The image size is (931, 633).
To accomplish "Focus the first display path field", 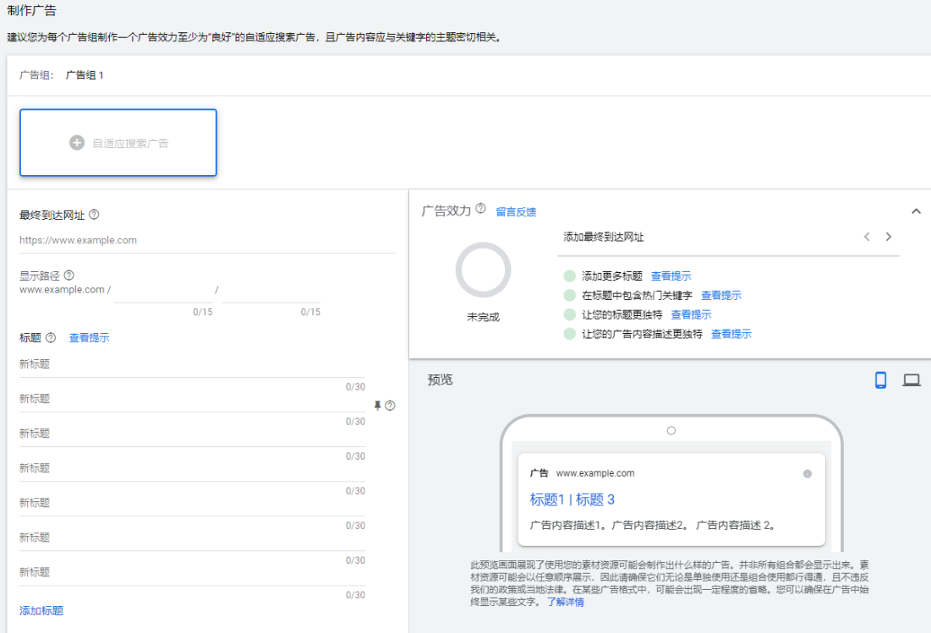I will pos(163,291).
